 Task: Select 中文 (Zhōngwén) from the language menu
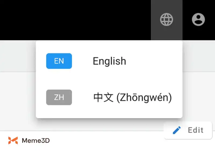(x=109, y=97)
